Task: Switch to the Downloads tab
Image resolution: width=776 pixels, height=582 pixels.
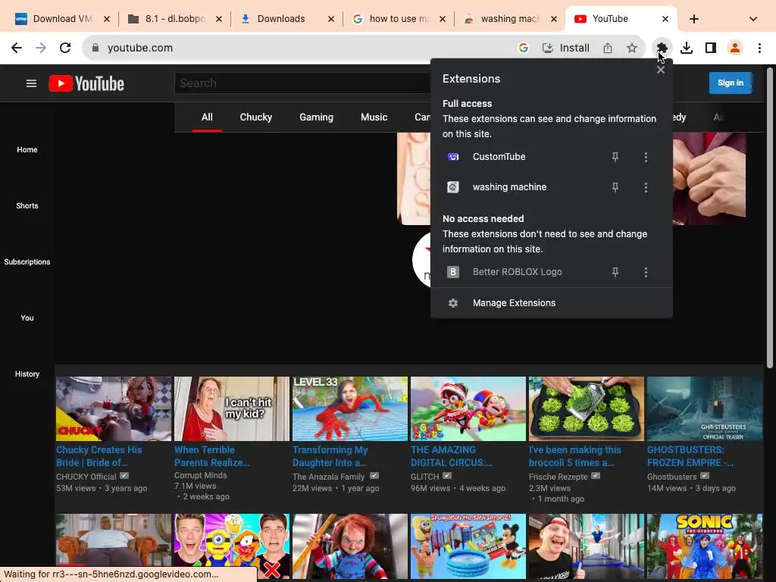Action: (286, 19)
